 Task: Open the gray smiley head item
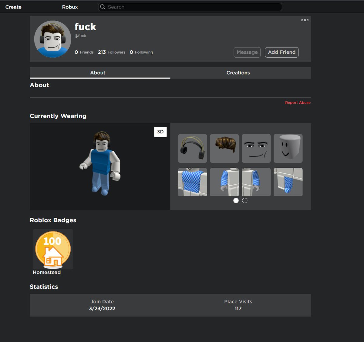[288, 148]
